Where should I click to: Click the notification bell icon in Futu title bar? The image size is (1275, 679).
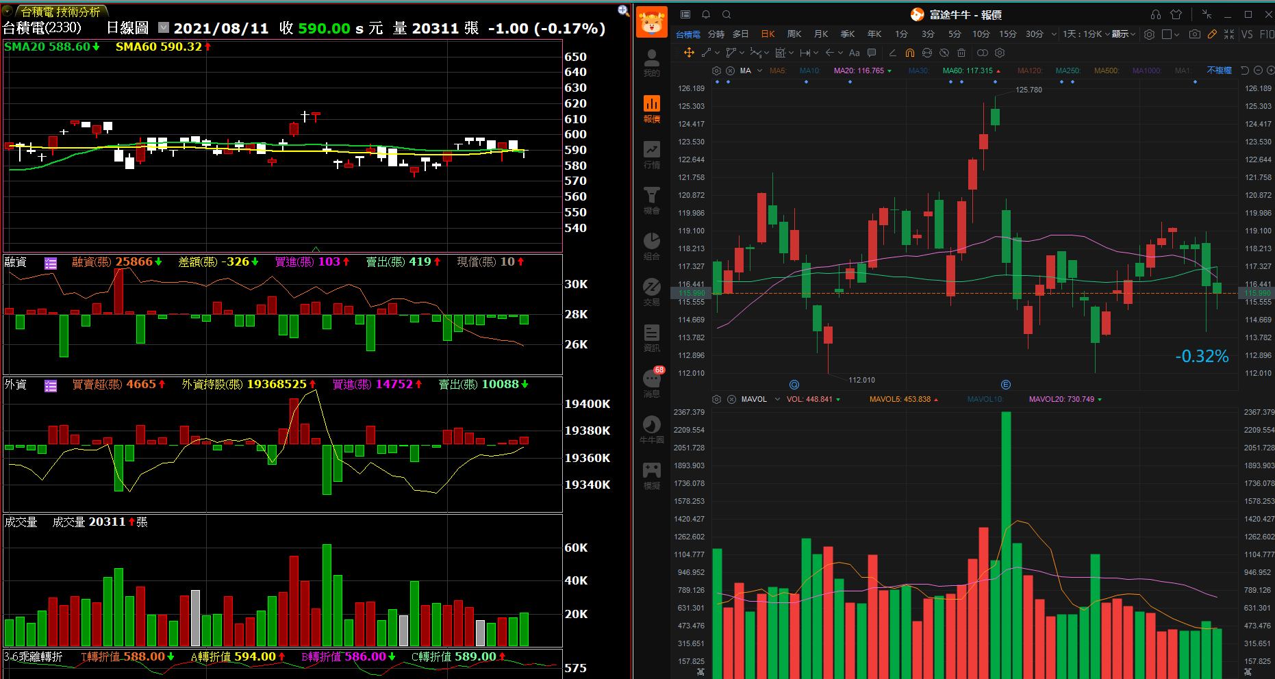point(706,14)
